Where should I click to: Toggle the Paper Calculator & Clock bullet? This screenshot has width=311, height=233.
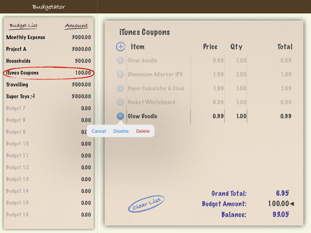pos(120,88)
